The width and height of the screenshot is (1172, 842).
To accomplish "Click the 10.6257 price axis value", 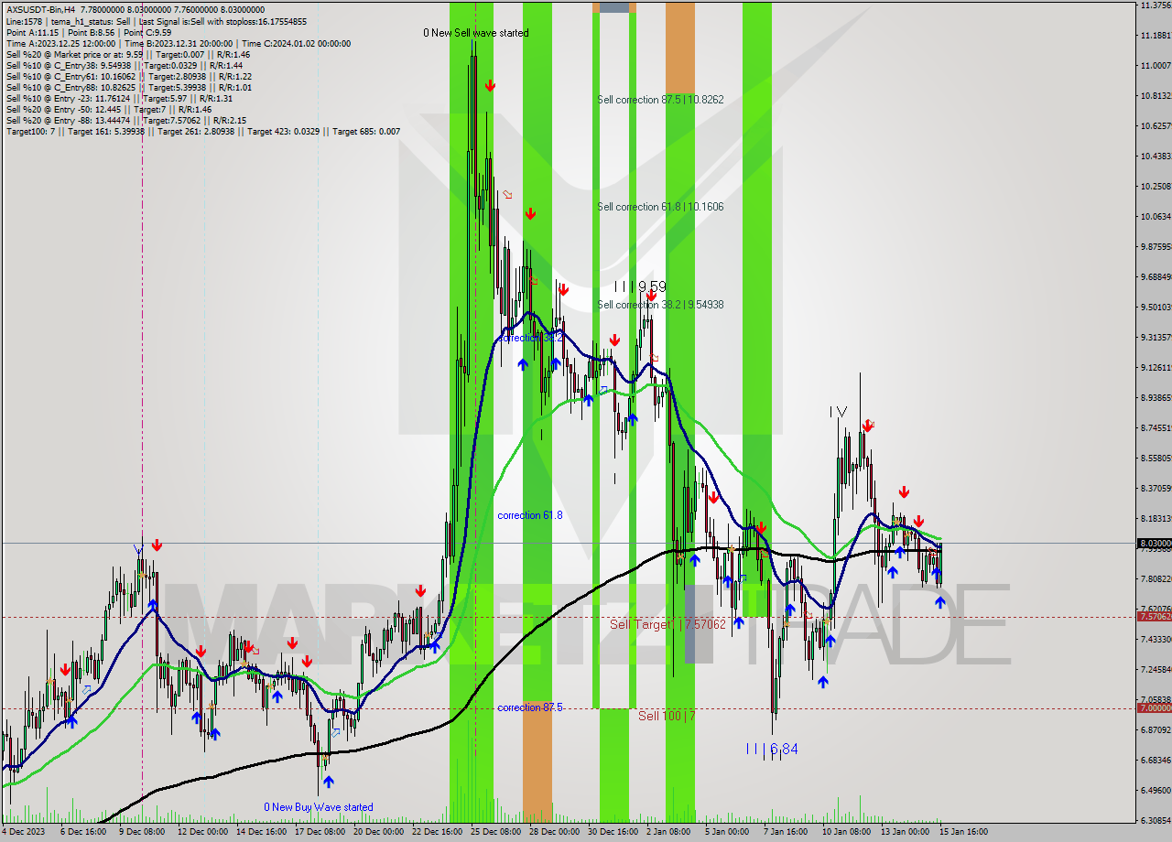I will point(1156,126).
